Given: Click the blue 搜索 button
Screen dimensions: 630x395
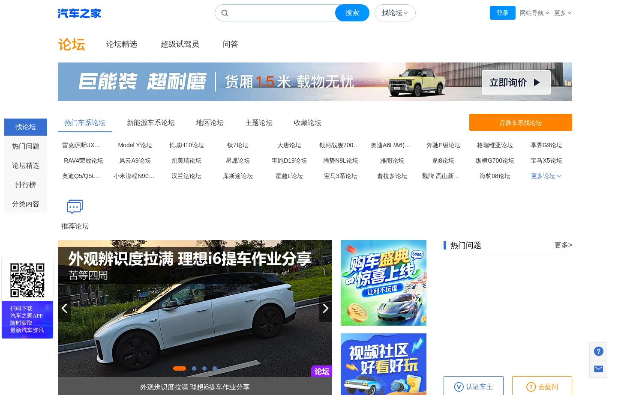Looking at the screenshot, I should 352,13.
